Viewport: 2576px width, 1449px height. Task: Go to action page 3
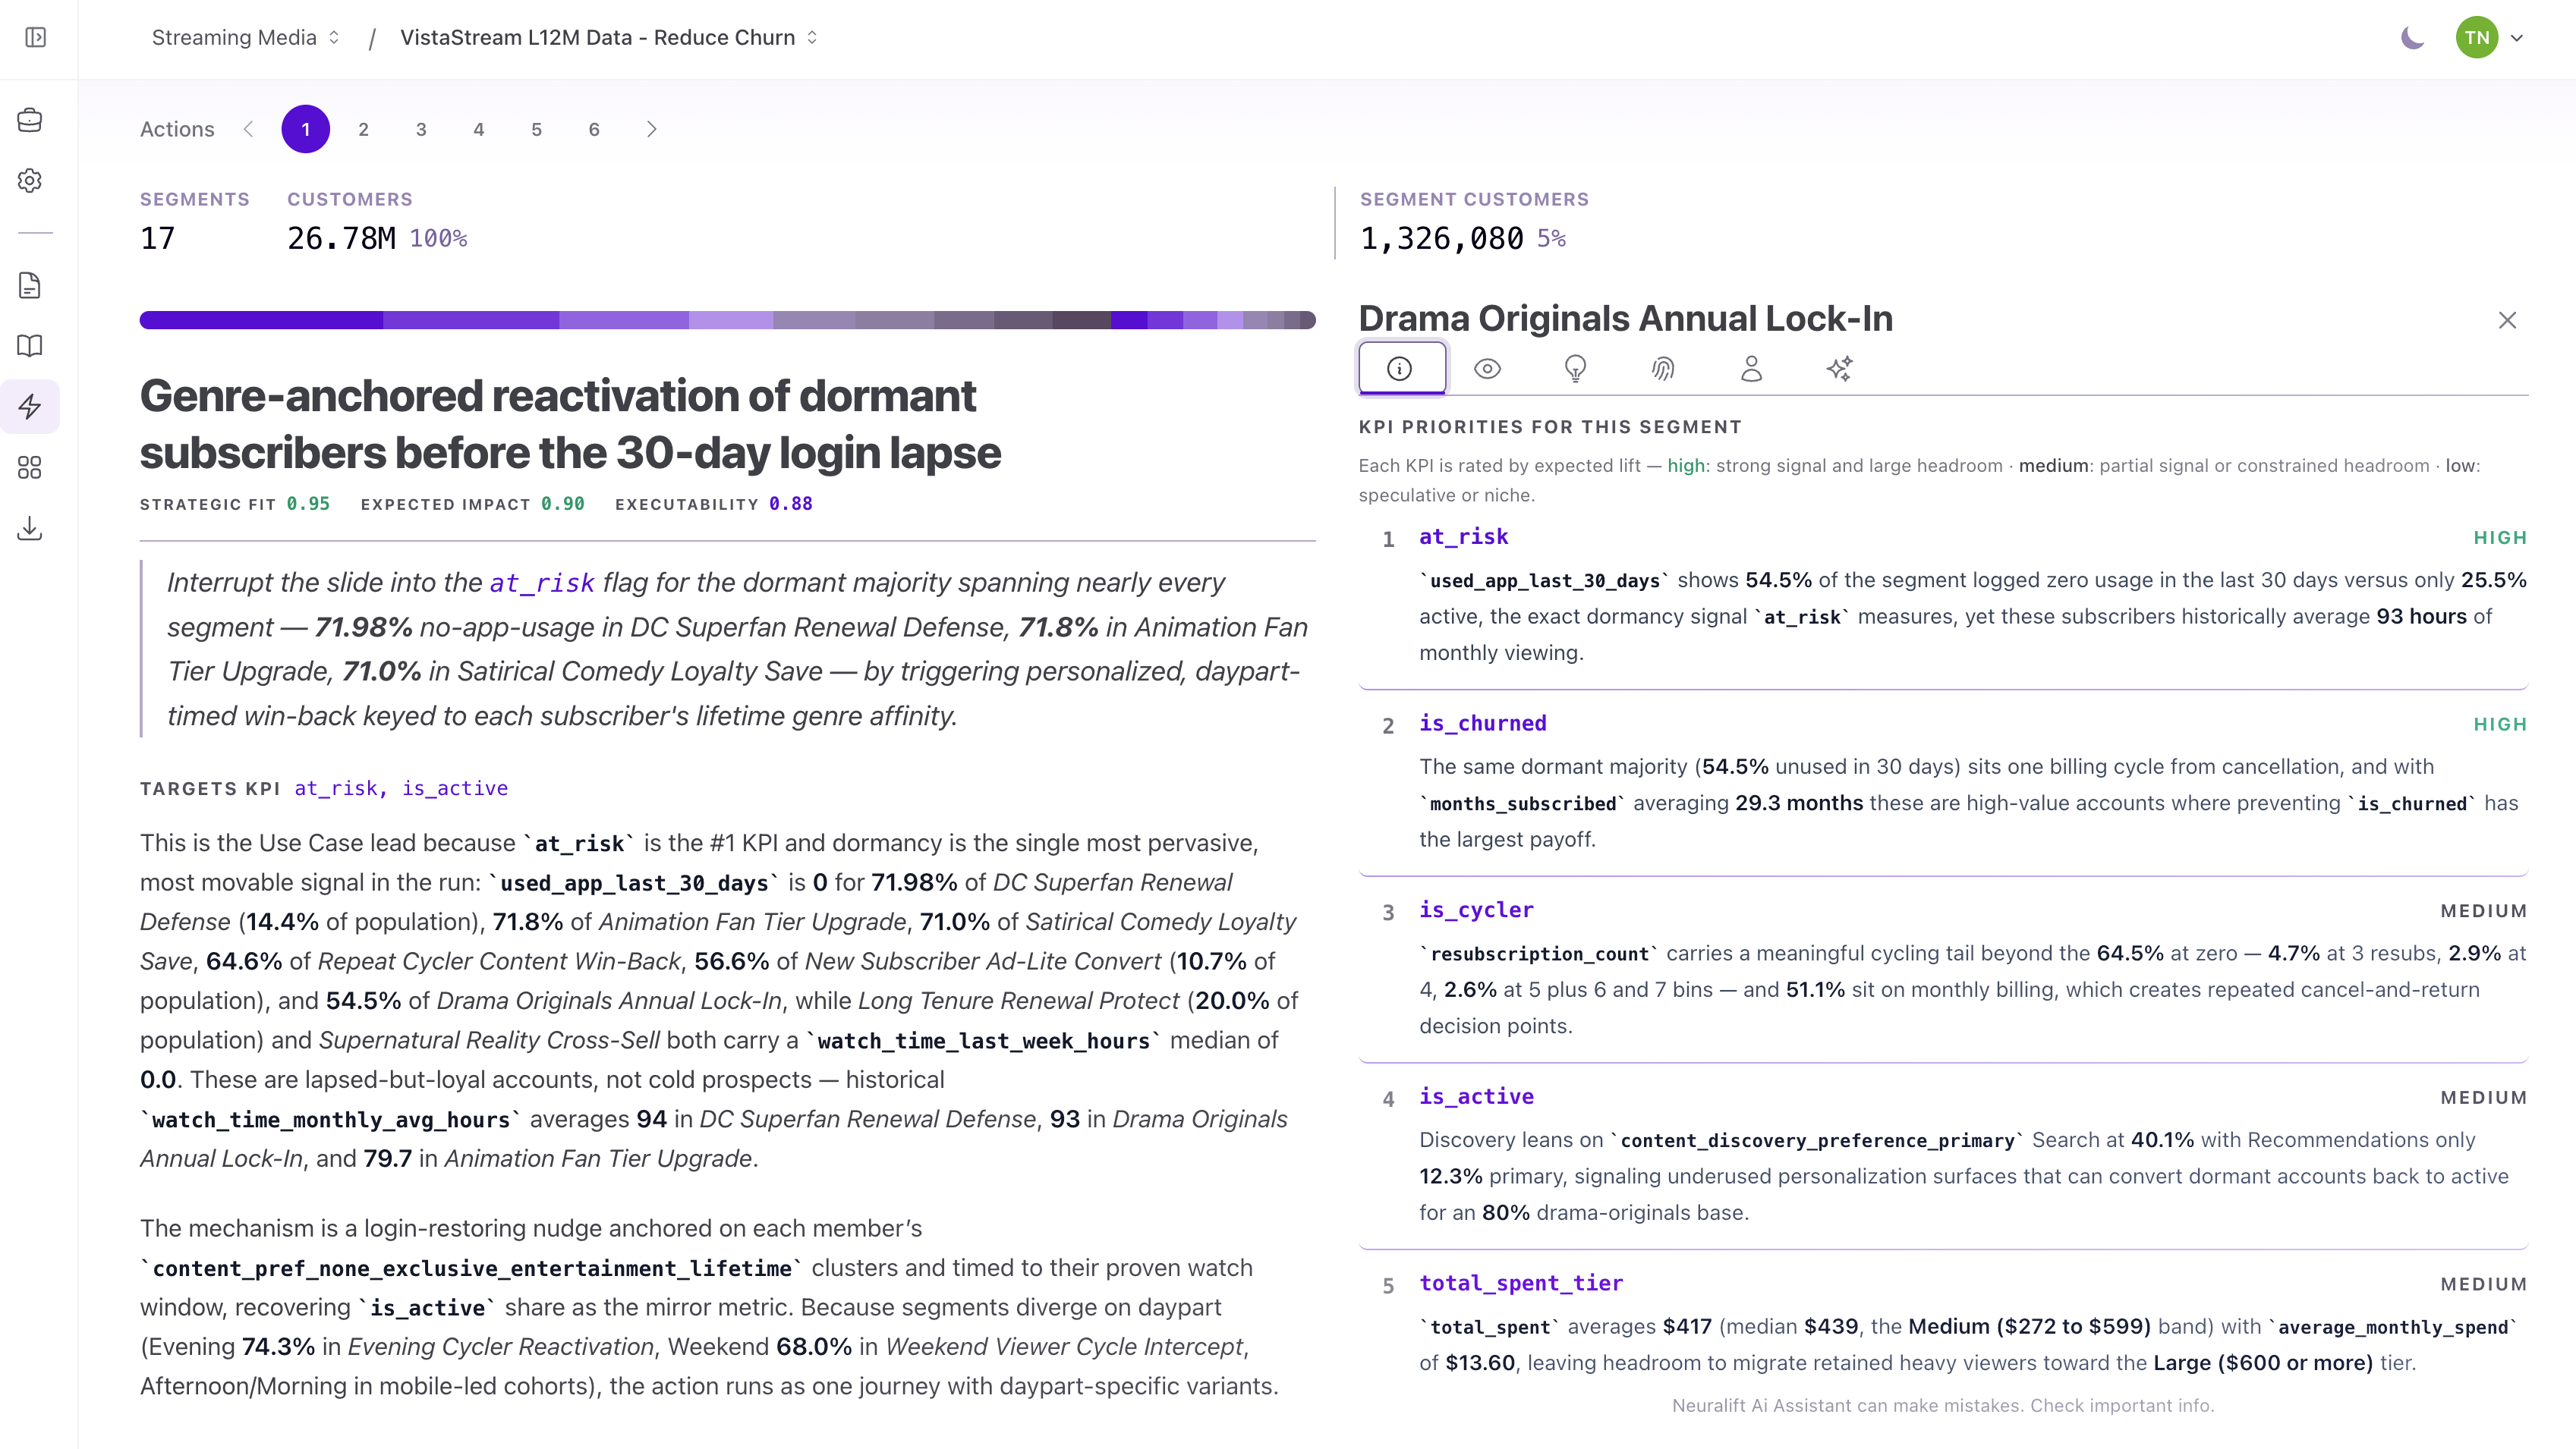421,129
